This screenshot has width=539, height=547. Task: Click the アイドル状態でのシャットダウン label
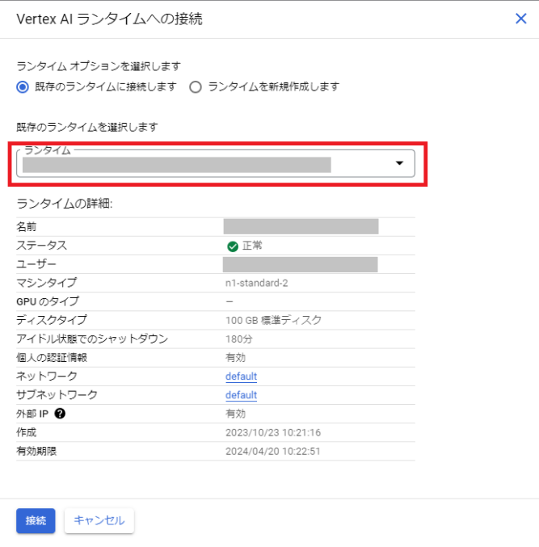coord(92,339)
